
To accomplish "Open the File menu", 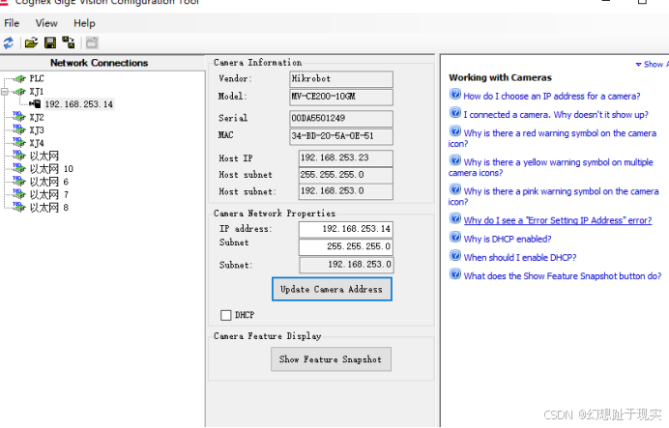I will click(12, 23).
